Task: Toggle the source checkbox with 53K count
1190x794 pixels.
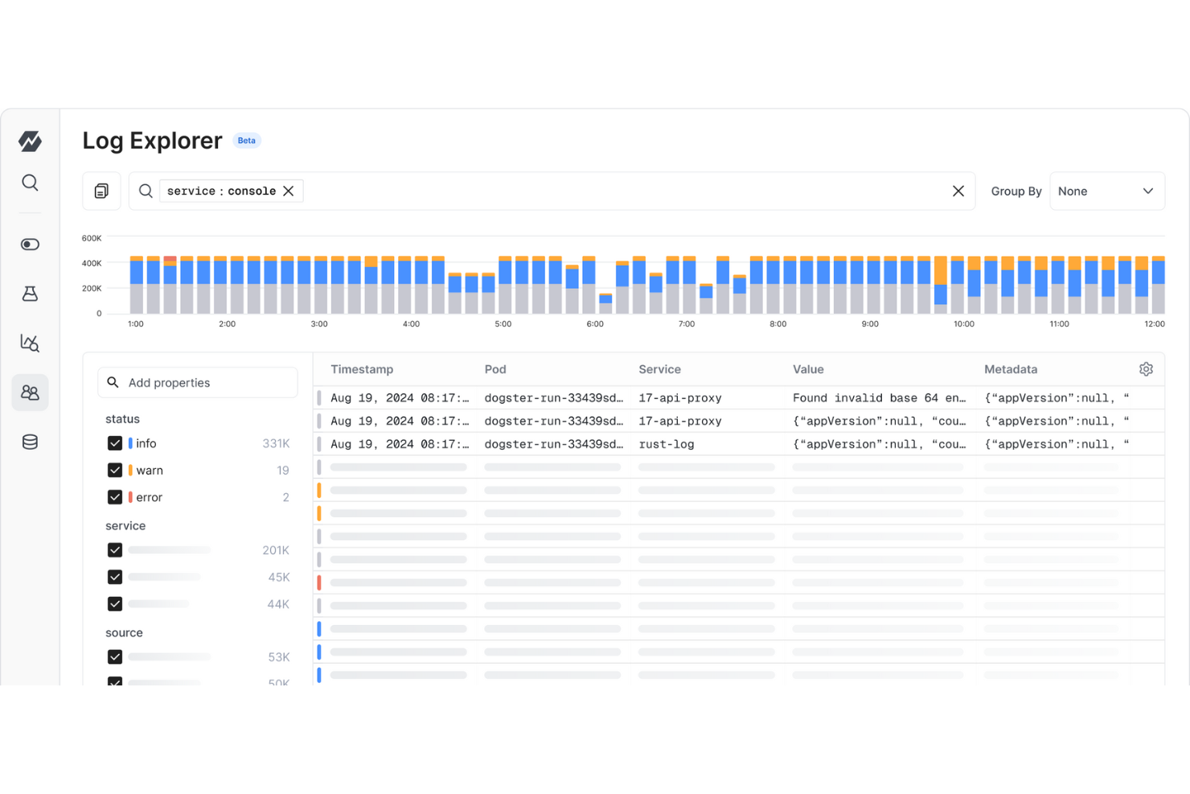Action: (115, 656)
